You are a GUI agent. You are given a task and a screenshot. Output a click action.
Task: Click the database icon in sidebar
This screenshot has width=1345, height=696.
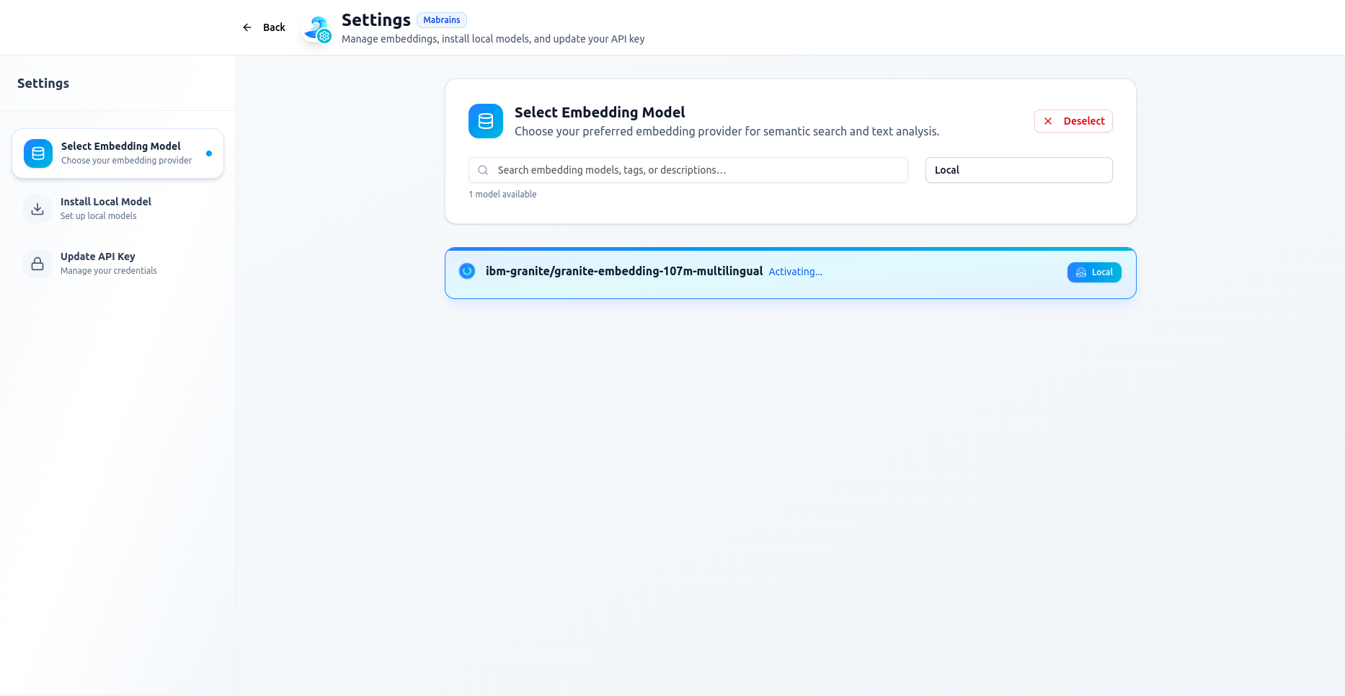(38, 153)
